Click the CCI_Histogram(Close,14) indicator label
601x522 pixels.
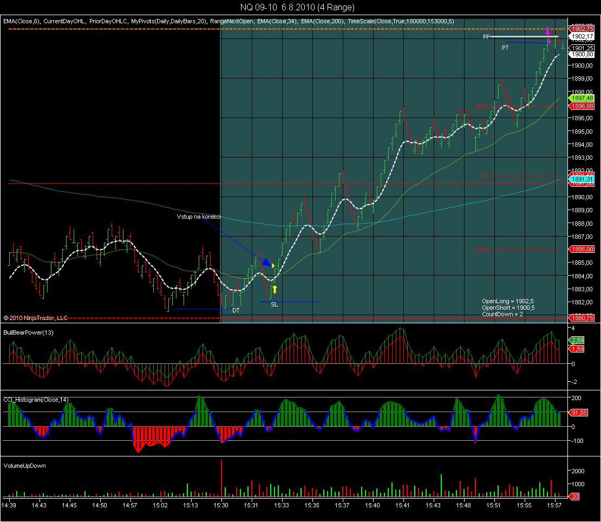[35, 400]
